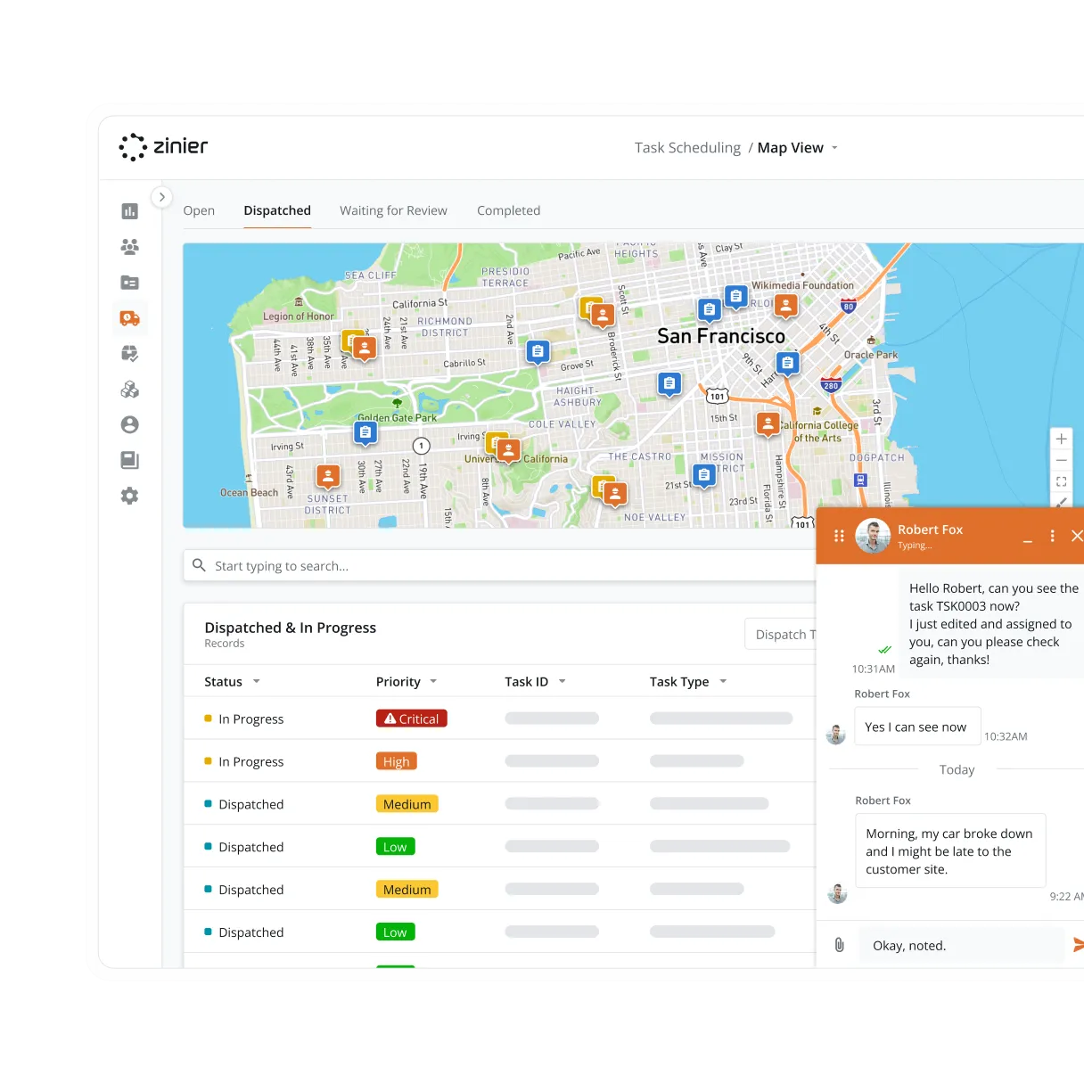Screen dimensions: 1084x1084
Task: Open the settings gear sidebar icon
Action: coord(130,496)
